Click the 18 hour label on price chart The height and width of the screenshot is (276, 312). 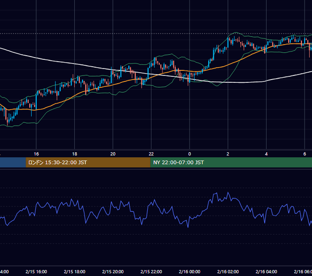coord(75,154)
